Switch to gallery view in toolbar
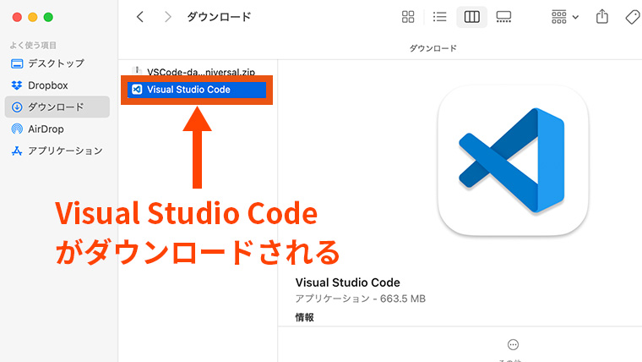Image resolution: width=642 pixels, height=362 pixels. click(503, 17)
